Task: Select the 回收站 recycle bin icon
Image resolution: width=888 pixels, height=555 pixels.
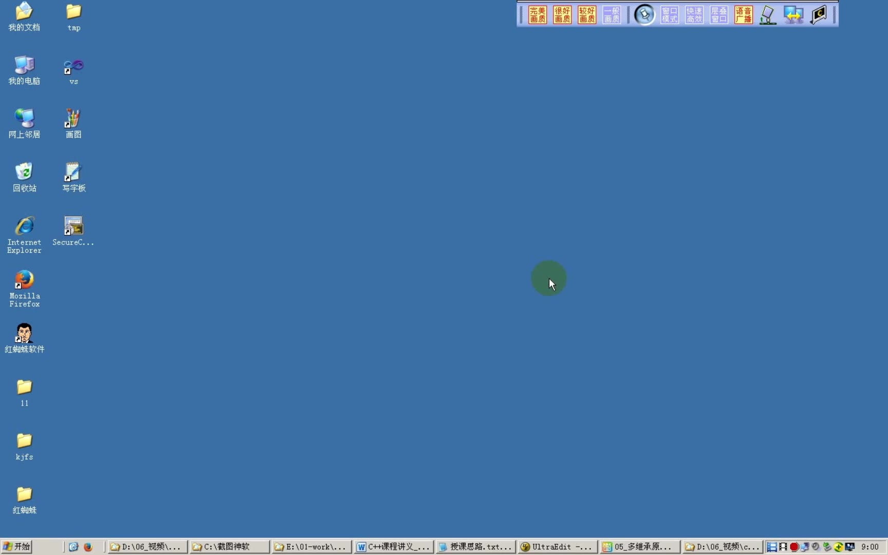Action: [x=24, y=177]
